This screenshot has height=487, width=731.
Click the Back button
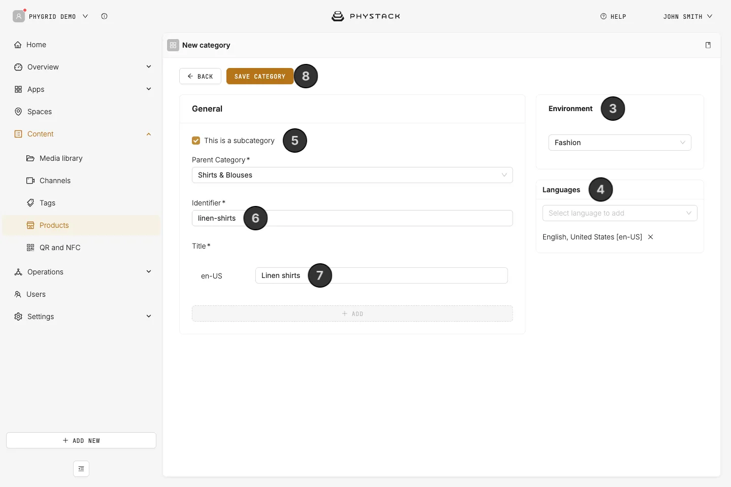pyautogui.click(x=200, y=76)
